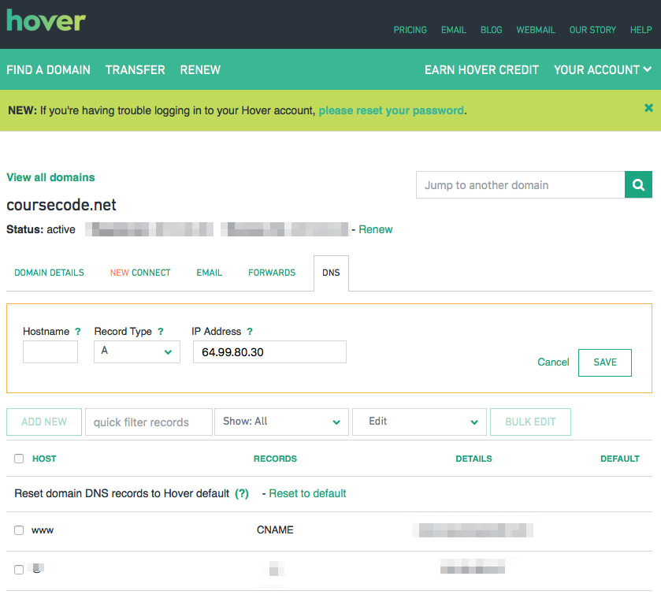The image size is (661, 602).
Task: Click Reset to default link
Action: tap(307, 493)
